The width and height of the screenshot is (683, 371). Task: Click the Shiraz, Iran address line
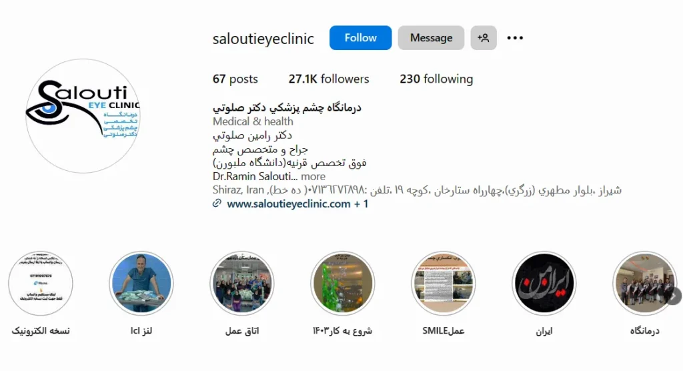pos(417,190)
